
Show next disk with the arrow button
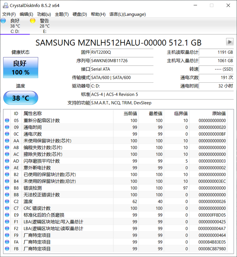pos(230,42)
